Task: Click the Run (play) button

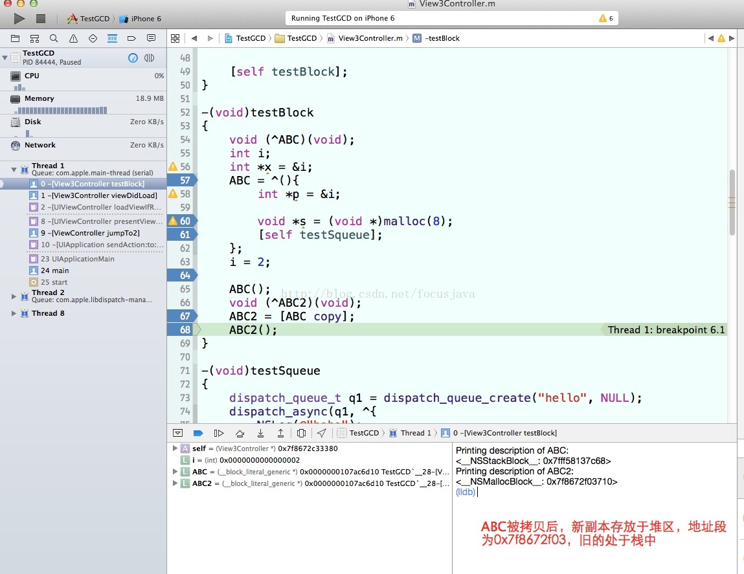Action: tap(19, 19)
